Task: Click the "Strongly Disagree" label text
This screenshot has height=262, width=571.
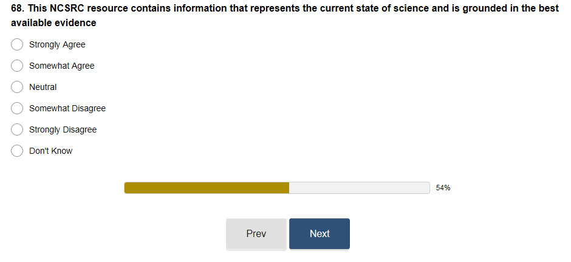Action: [x=63, y=129]
